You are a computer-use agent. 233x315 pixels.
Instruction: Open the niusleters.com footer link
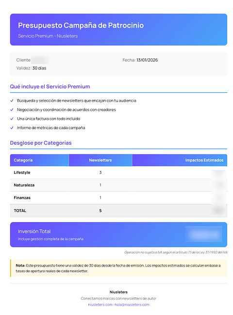tap(100, 305)
